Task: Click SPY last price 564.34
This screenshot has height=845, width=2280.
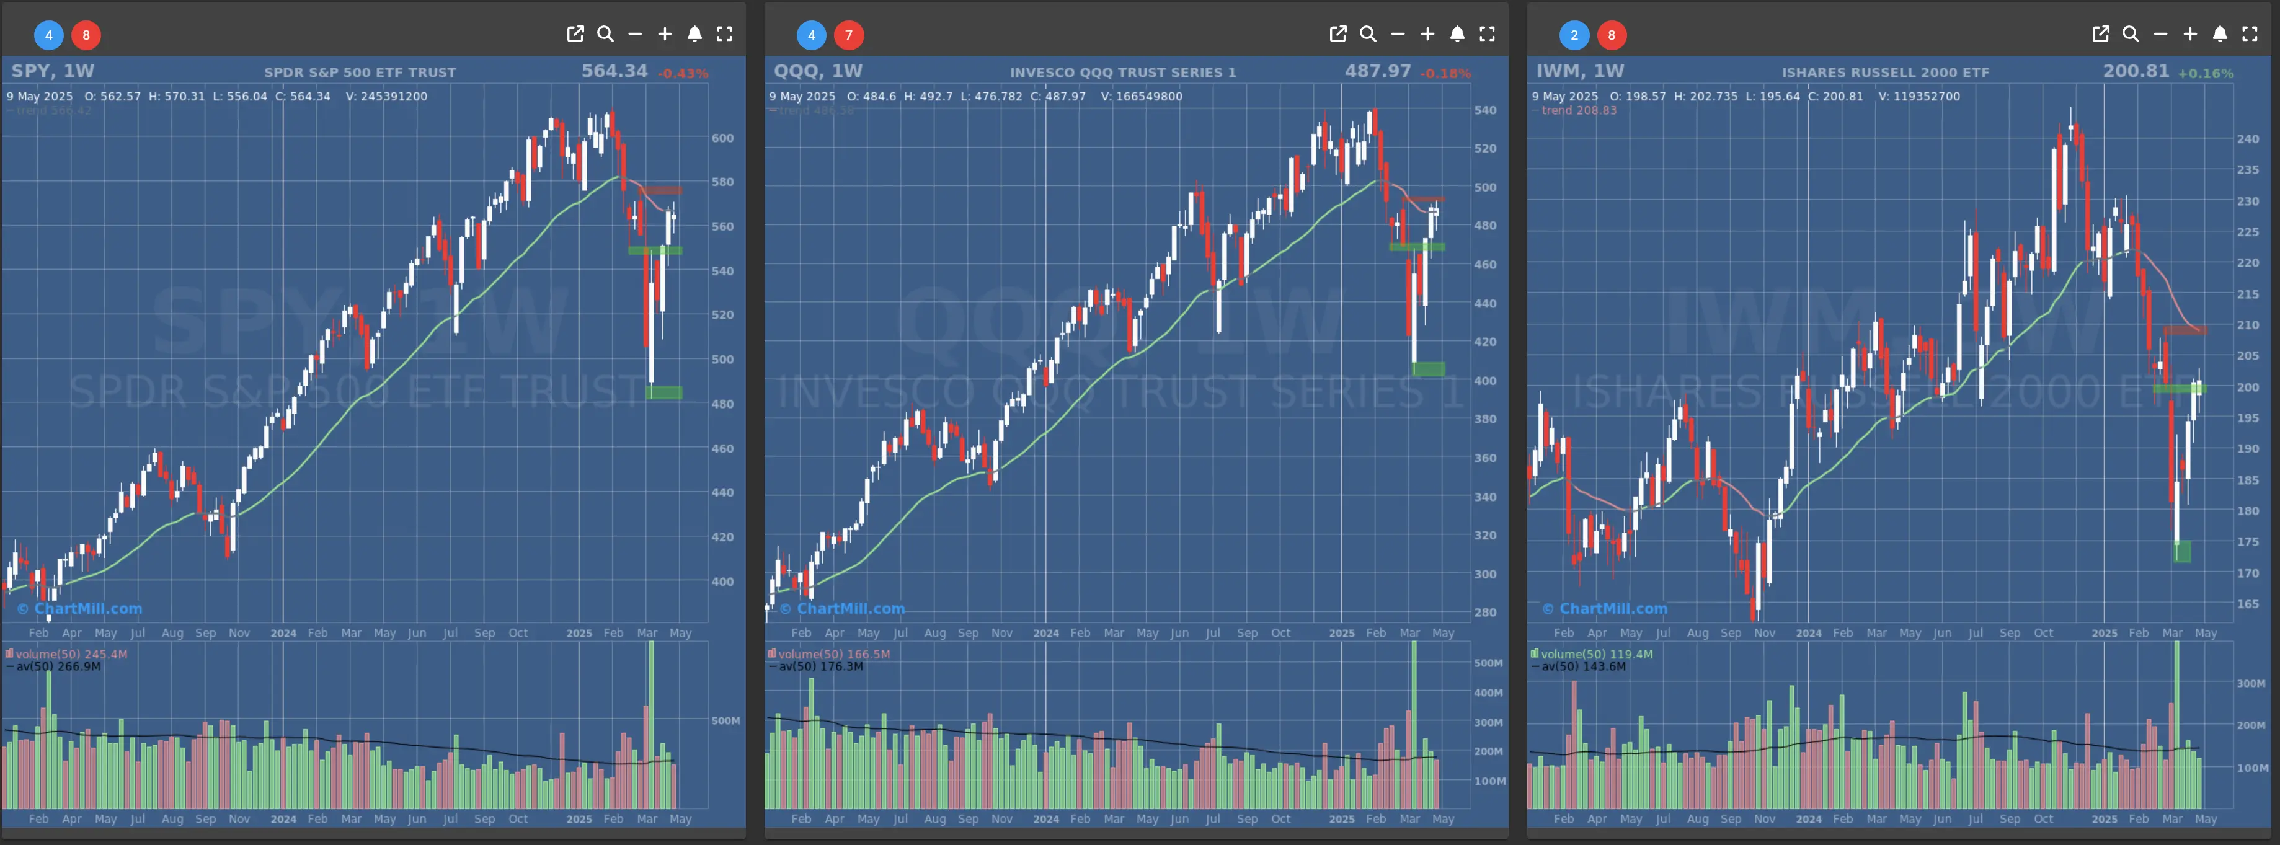Action: tap(615, 71)
